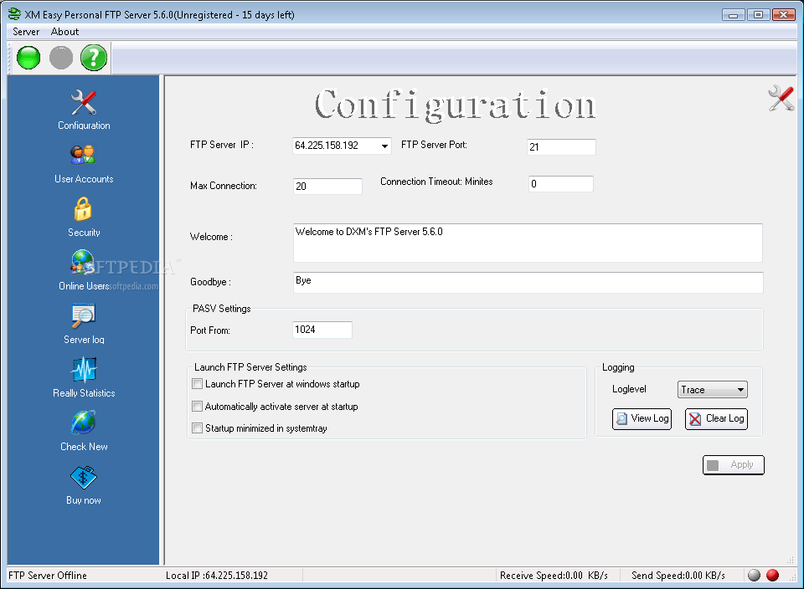Click the Max Connection field
The width and height of the screenshot is (804, 589).
[327, 187]
